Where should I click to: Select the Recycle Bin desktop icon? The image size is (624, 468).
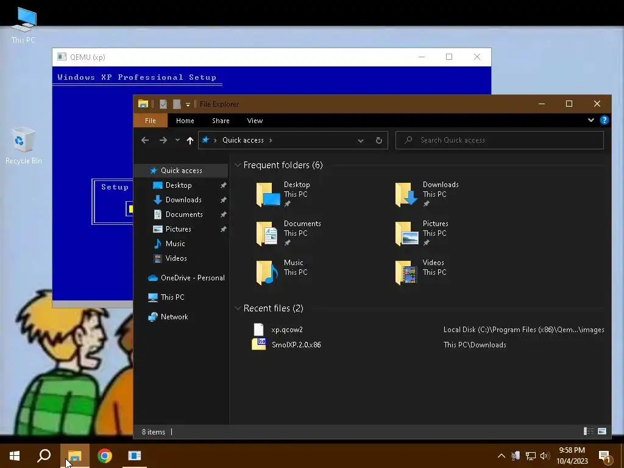click(24, 146)
